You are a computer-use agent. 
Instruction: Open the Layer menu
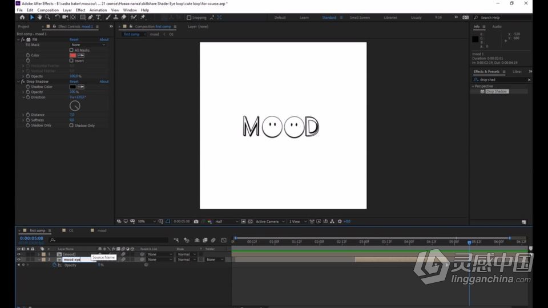pos(67,10)
